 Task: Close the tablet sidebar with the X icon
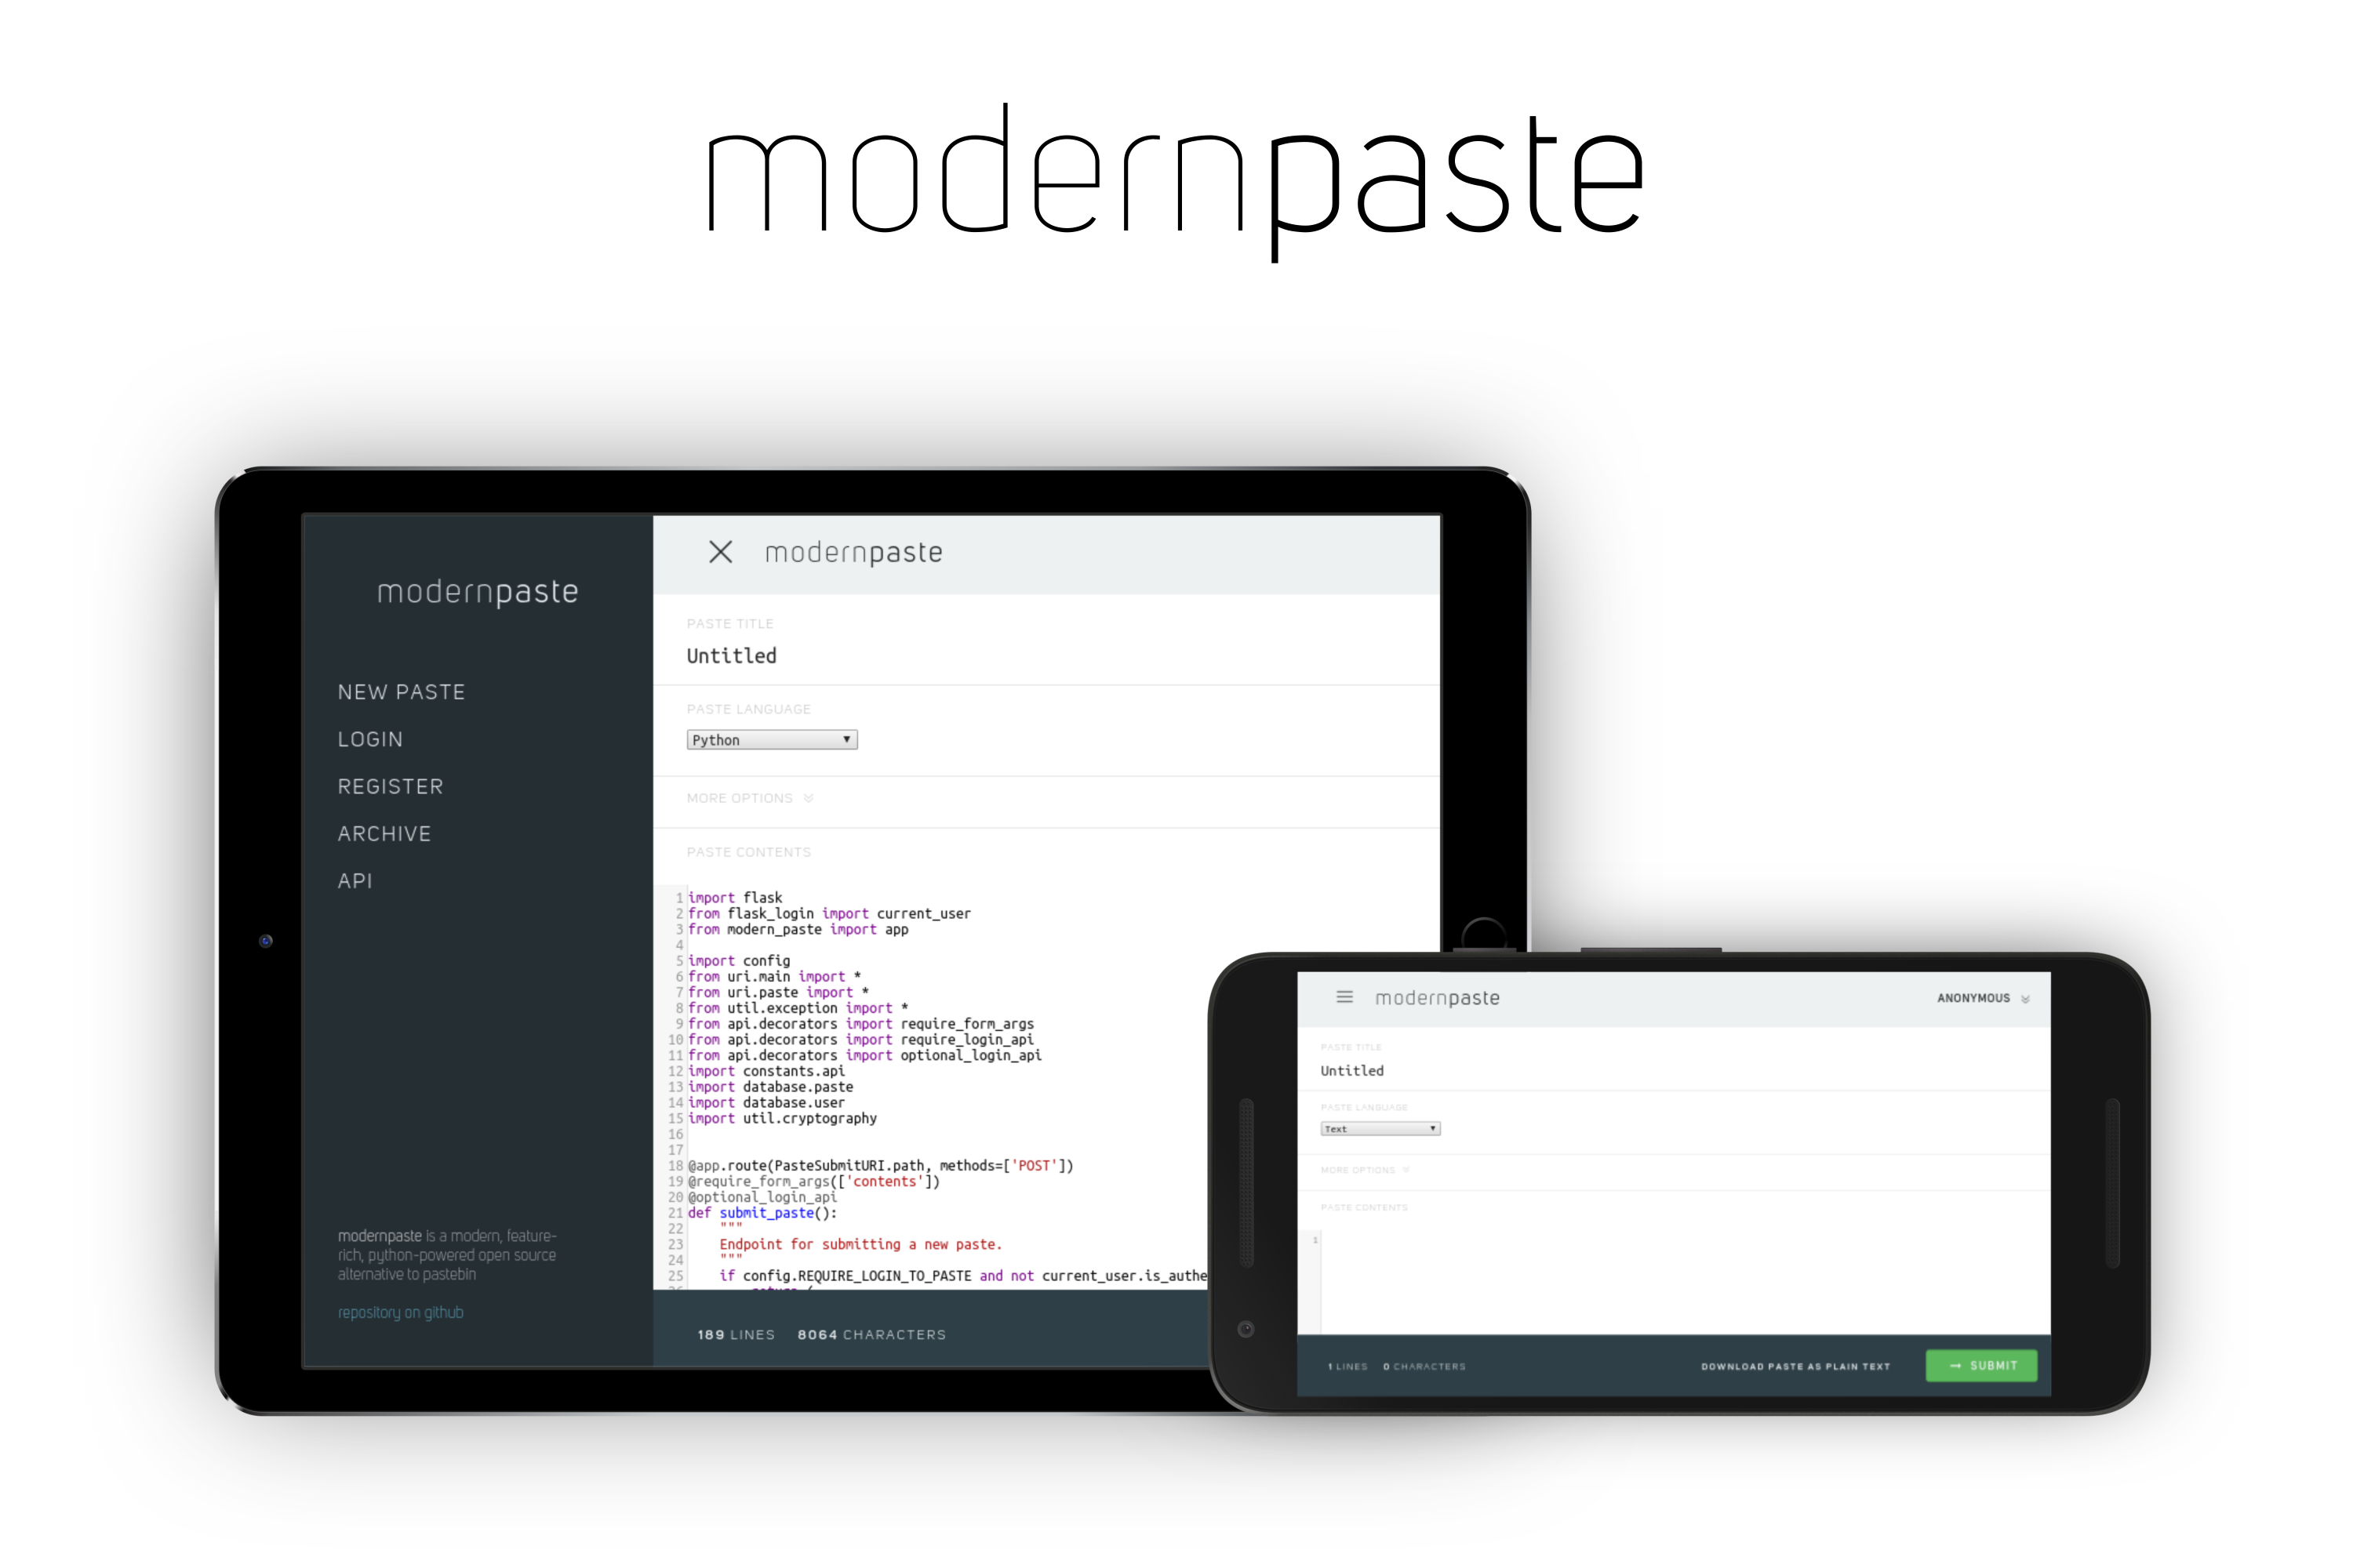720,552
